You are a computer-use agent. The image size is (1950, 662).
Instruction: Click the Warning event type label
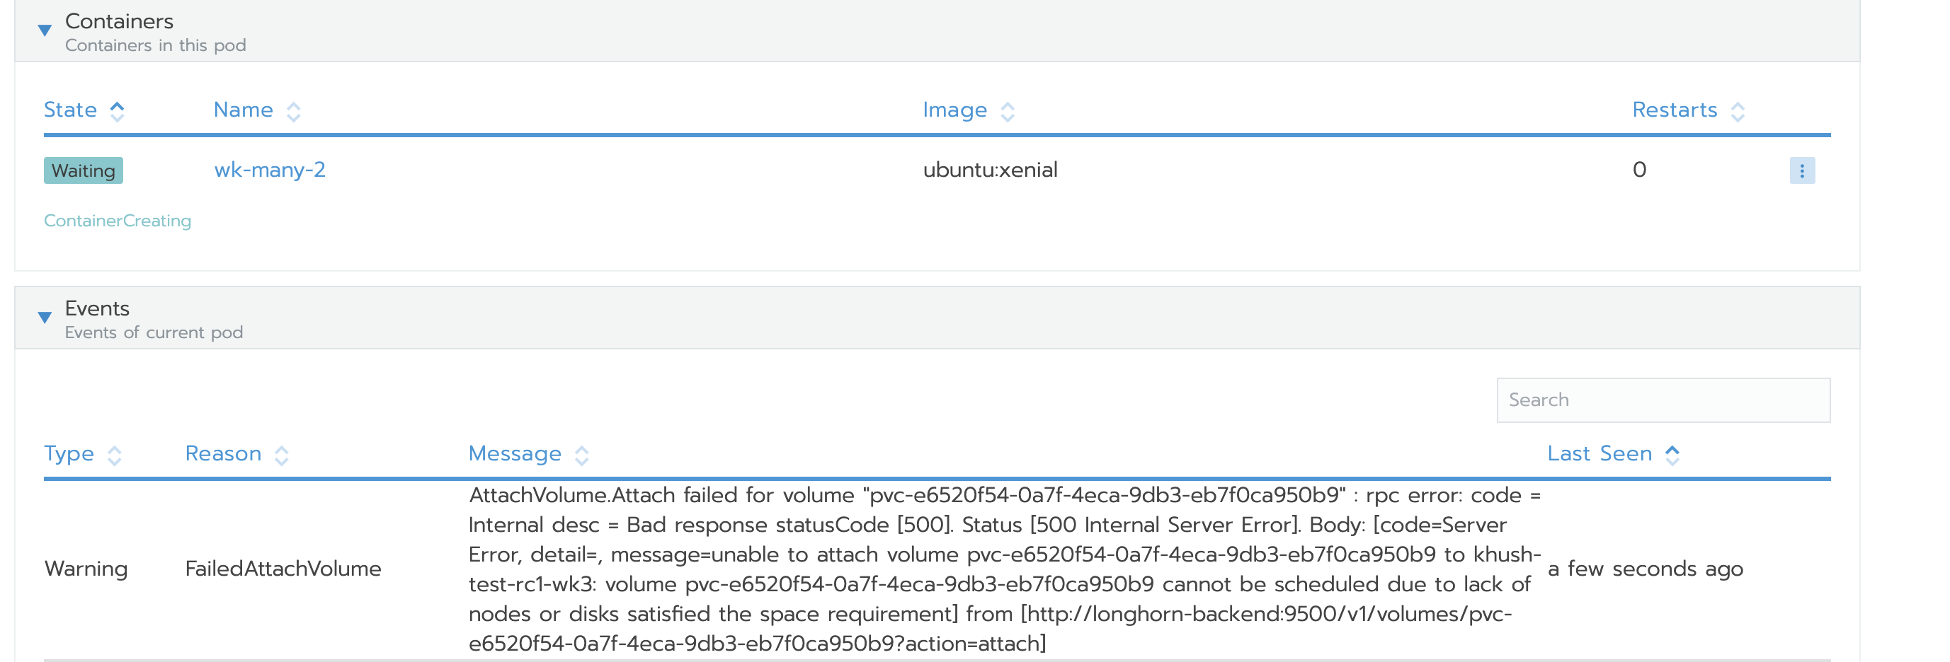pos(86,569)
